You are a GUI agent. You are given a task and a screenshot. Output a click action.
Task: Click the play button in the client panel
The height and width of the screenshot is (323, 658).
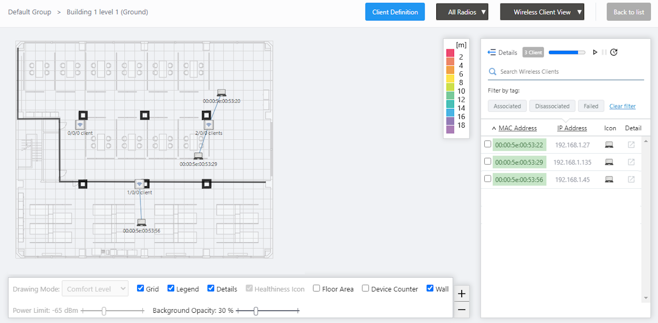coord(595,52)
